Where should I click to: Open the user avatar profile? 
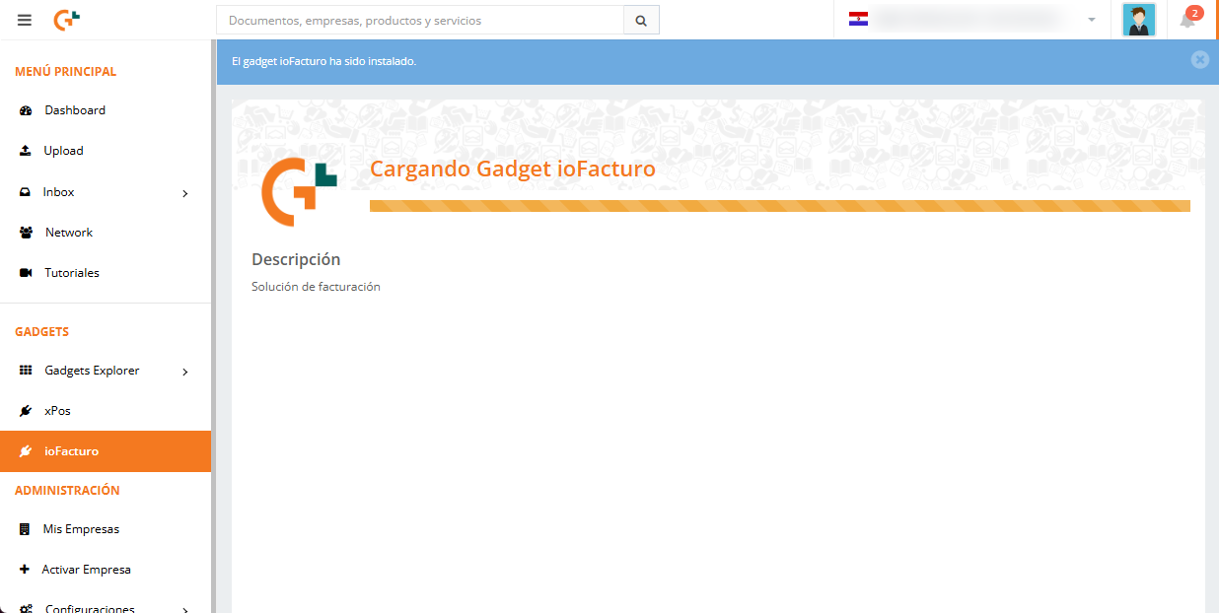(1139, 20)
